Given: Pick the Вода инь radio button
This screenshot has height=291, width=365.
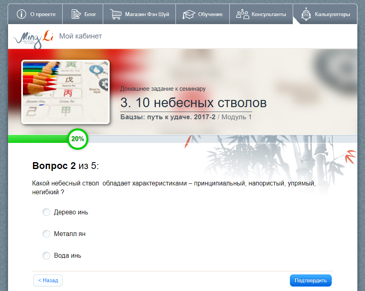Looking at the screenshot, I should point(47,255).
